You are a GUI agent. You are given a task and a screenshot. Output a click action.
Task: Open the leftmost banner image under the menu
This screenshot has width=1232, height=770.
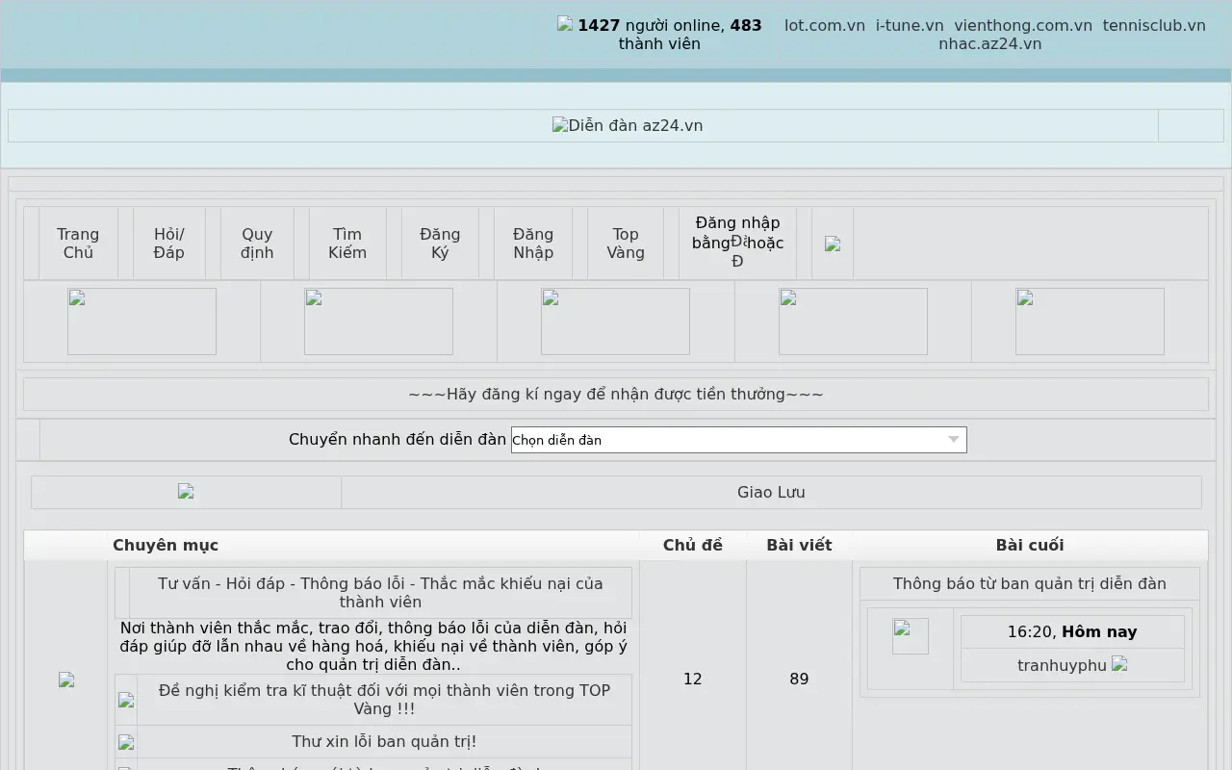pyautogui.click(x=141, y=321)
